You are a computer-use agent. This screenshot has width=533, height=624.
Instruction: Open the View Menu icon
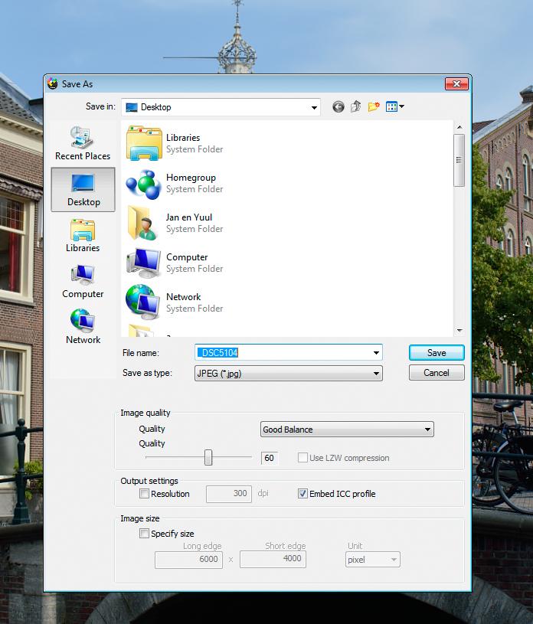coord(395,106)
